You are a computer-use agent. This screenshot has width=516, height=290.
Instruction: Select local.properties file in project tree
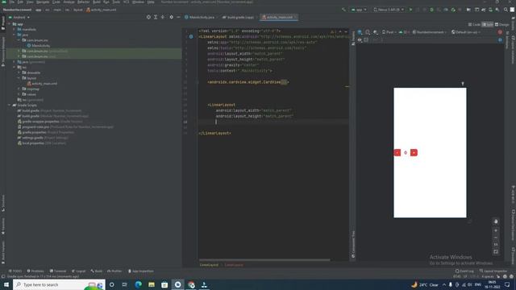(41, 143)
